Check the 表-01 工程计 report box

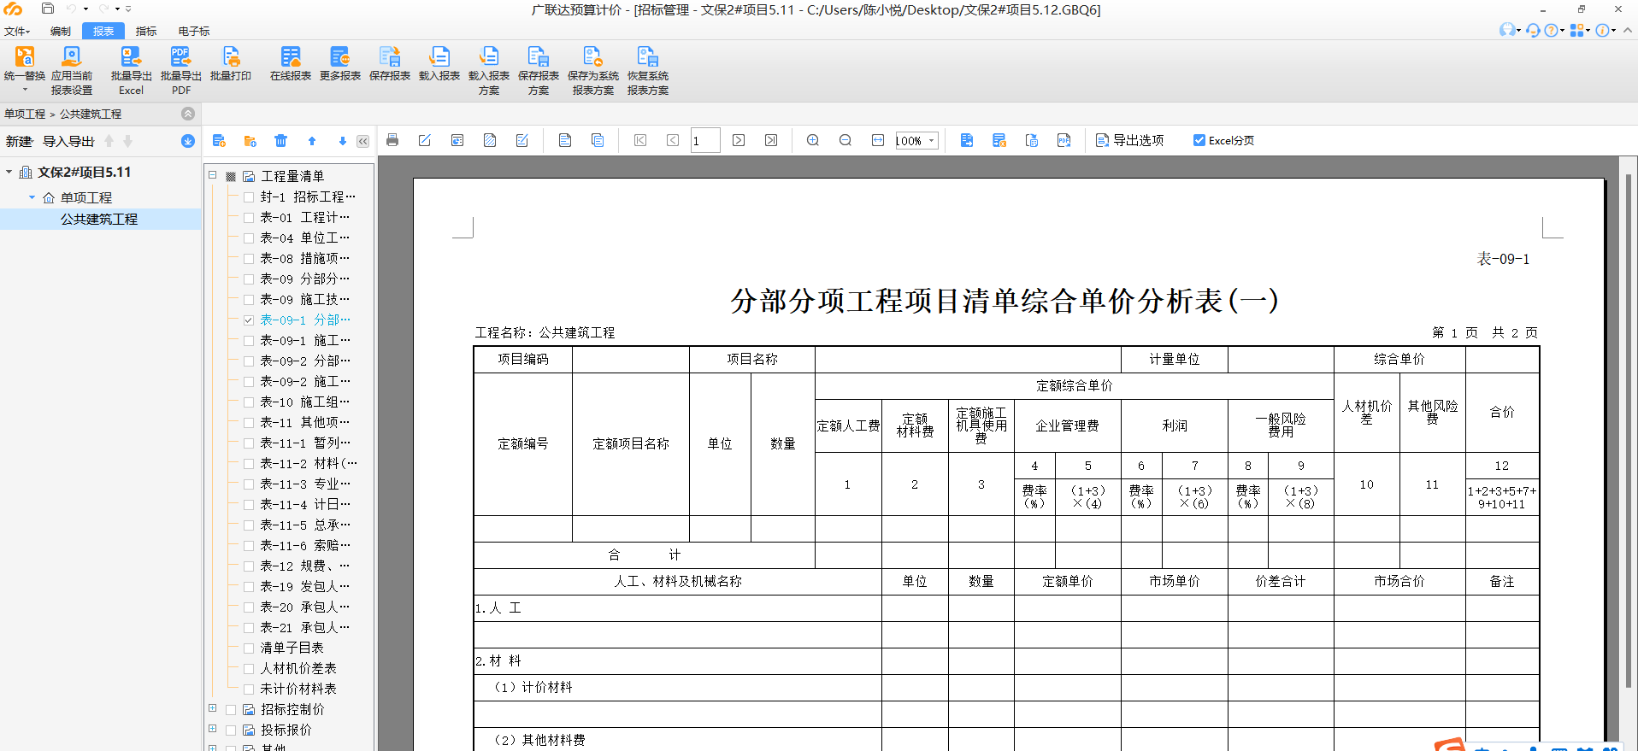(249, 217)
